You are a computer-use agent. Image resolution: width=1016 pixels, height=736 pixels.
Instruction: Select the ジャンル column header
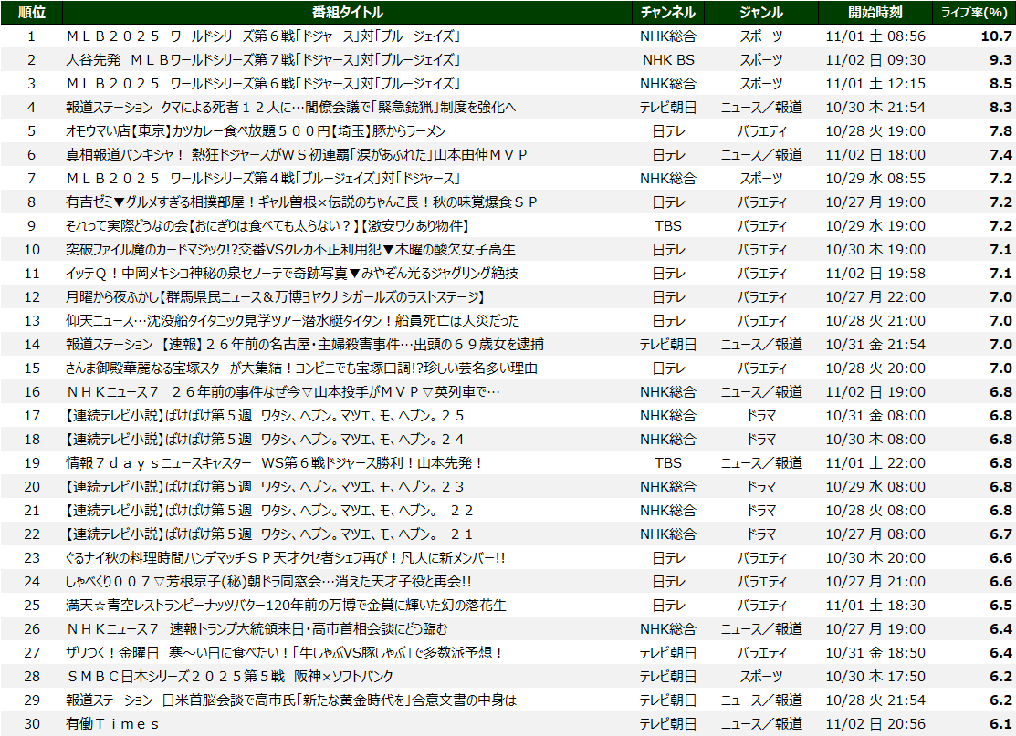click(x=760, y=12)
